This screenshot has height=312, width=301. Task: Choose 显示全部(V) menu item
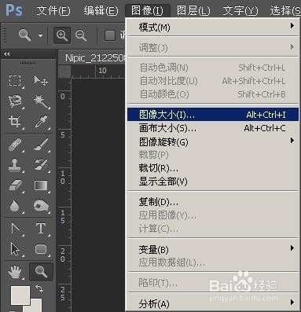(x=213, y=182)
